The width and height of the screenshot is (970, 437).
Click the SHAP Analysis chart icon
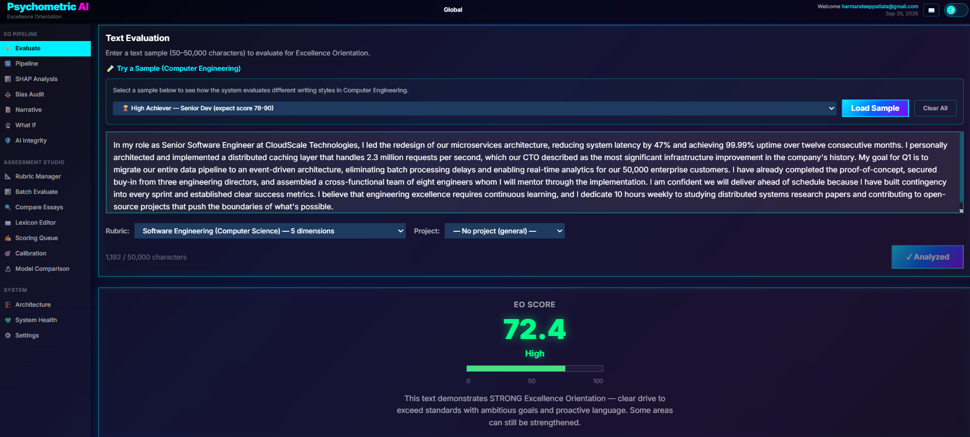(x=8, y=79)
